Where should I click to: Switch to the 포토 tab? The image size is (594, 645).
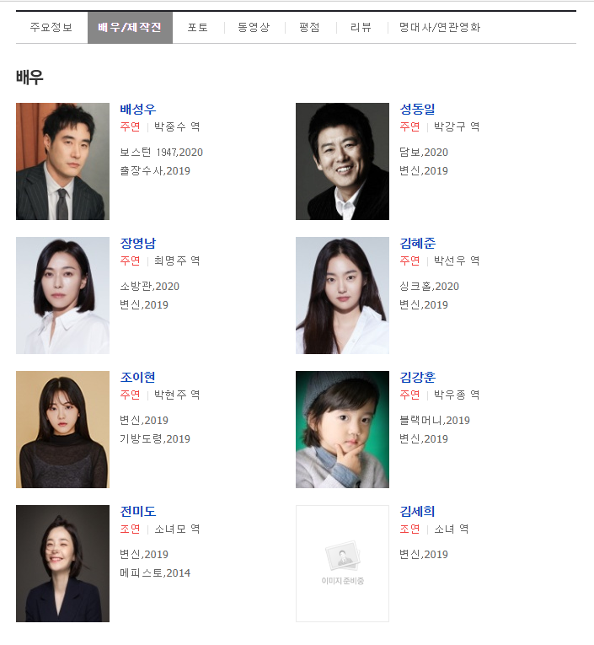[x=198, y=27]
